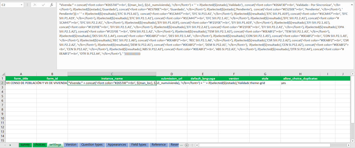Click the vertical scrollbar down arrow
The height and width of the screenshot is (148, 355).
click(353, 140)
